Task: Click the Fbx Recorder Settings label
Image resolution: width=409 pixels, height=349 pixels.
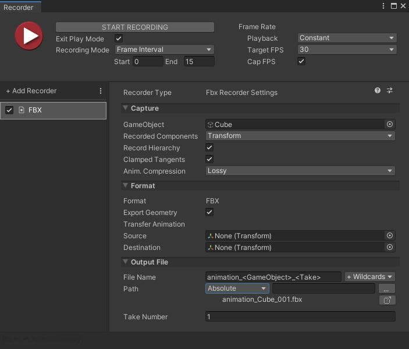Action: 241,93
